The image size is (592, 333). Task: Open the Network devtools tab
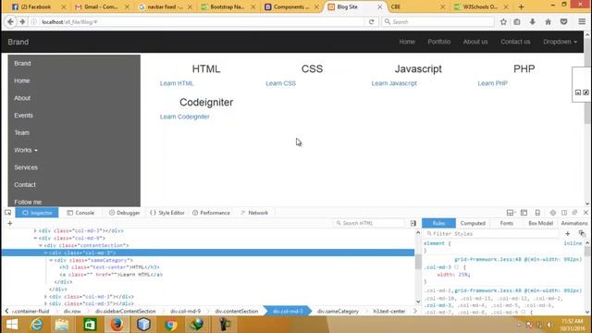[x=254, y=213]
